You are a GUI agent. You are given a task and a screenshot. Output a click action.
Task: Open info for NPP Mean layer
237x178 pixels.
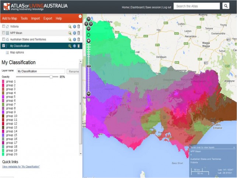(74, 33)
